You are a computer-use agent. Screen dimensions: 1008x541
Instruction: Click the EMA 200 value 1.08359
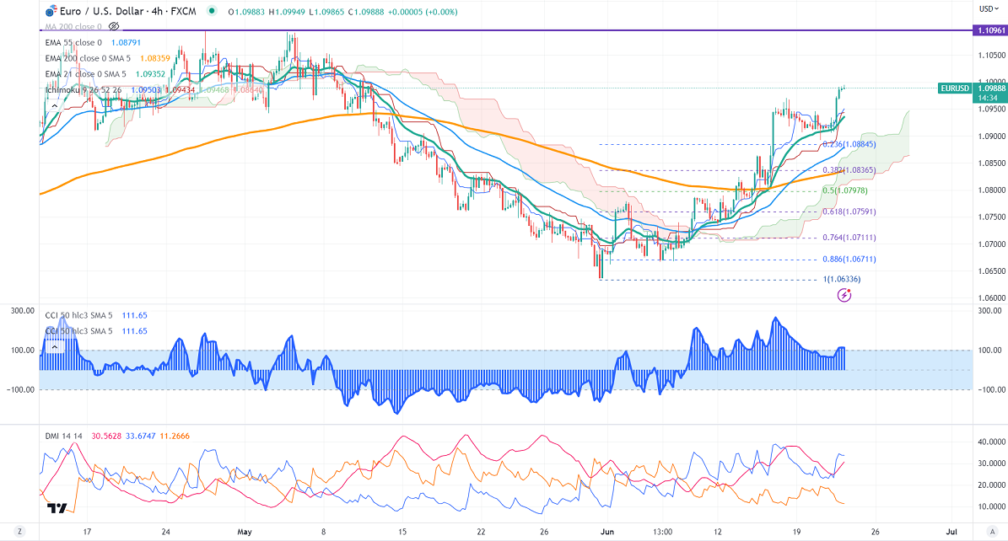[x=155, y=58]
